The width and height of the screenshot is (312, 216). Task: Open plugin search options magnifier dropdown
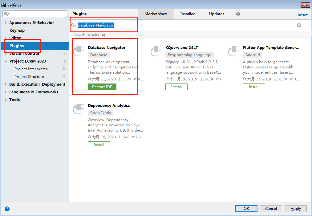74,25
